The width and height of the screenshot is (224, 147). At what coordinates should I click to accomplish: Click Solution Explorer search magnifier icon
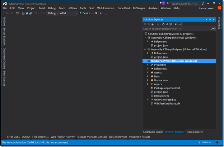(x=213, y=29)
